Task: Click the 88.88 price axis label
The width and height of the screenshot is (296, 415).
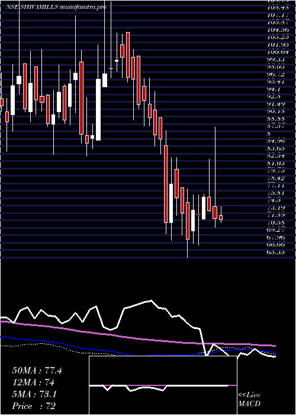Action: click(276, 119)
